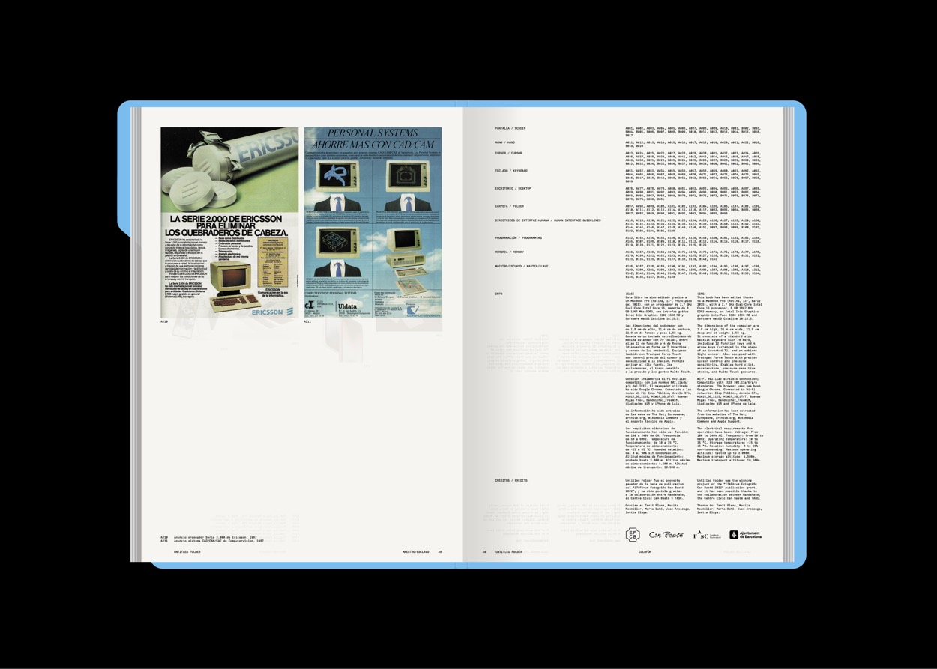This screenshot has width=937, height=669.
Task: Click the 'PERSONAL SYSTEMS' headline in the ad
Action: pos(373,132)
